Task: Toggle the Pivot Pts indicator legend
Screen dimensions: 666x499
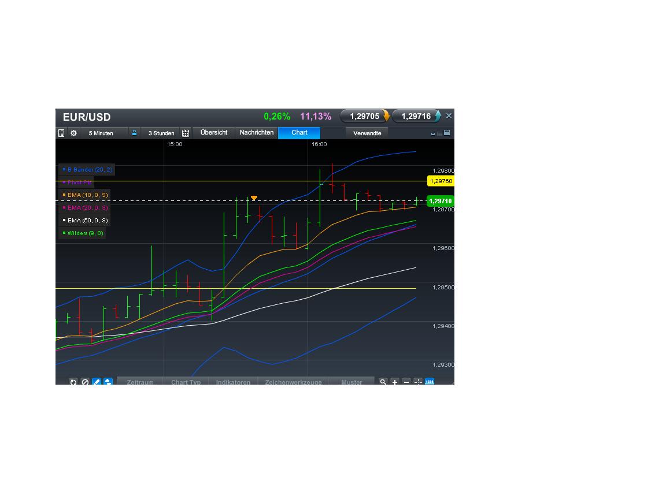Action: click(76, 183)
